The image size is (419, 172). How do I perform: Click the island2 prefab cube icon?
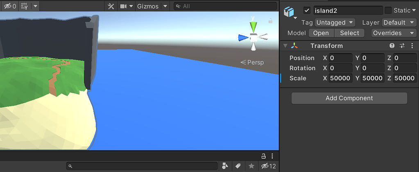point(289,12)
